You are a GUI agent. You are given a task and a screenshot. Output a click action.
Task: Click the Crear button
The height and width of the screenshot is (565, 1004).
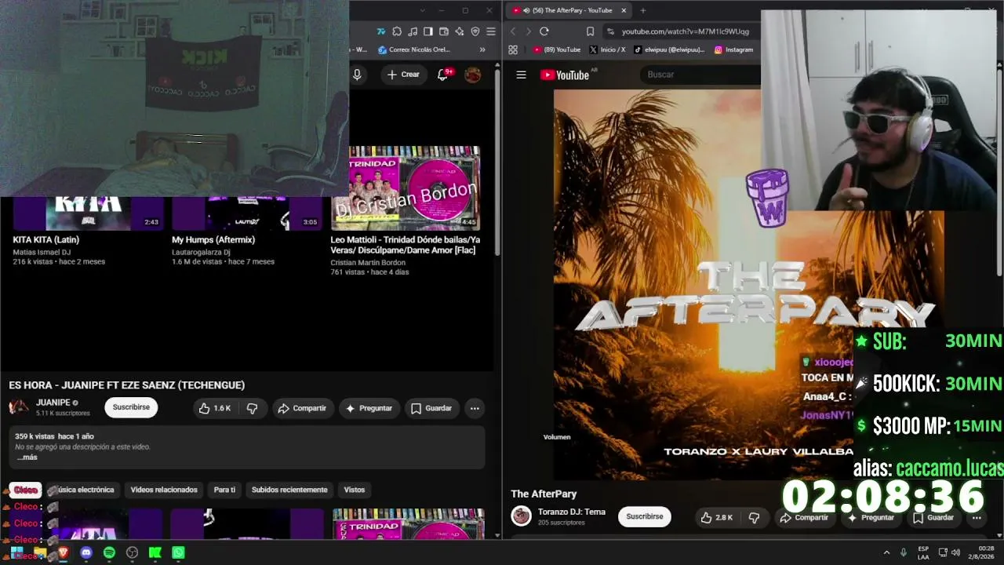403,75
